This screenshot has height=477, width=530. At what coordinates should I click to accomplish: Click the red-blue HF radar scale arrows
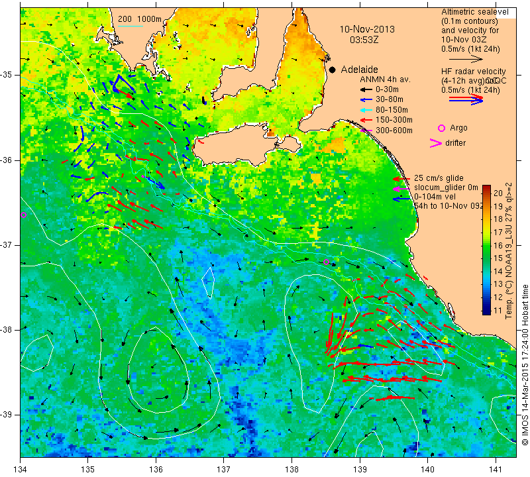pyautogui.click(x=466, y=99)
